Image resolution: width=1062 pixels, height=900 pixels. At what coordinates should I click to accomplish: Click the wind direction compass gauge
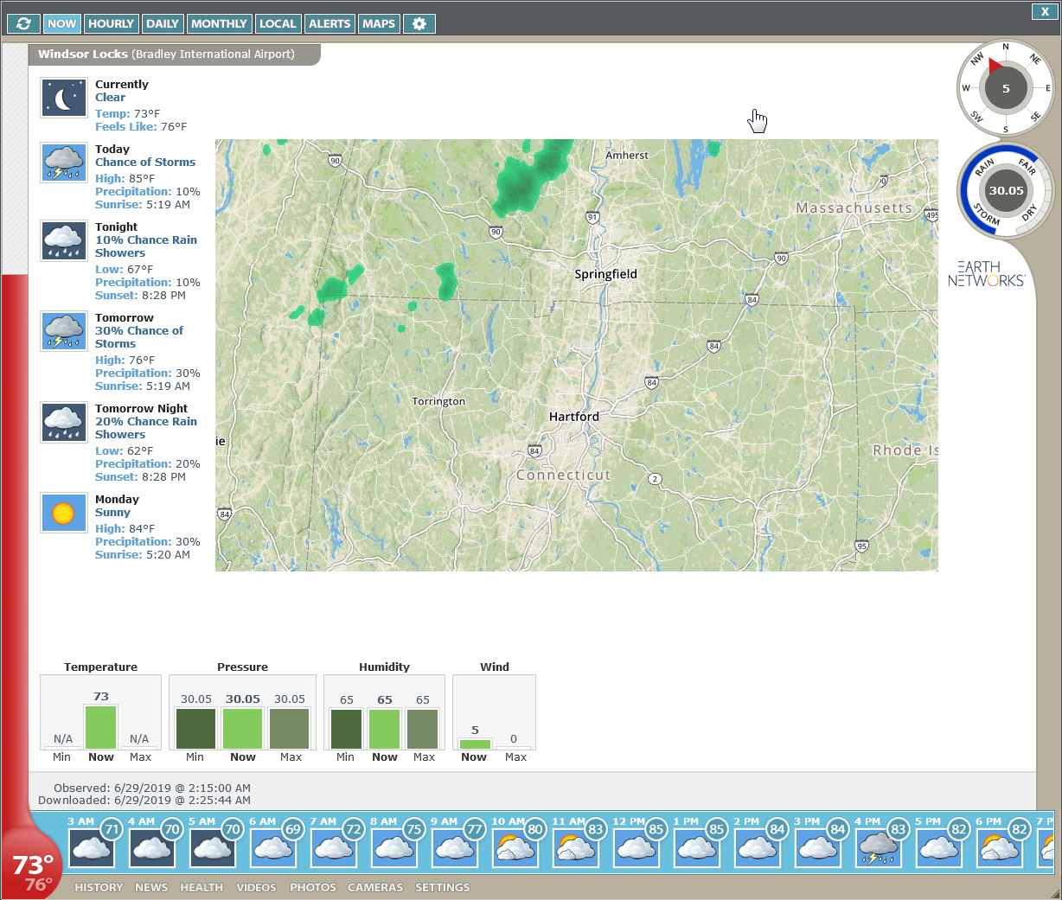coord(1005,88)
